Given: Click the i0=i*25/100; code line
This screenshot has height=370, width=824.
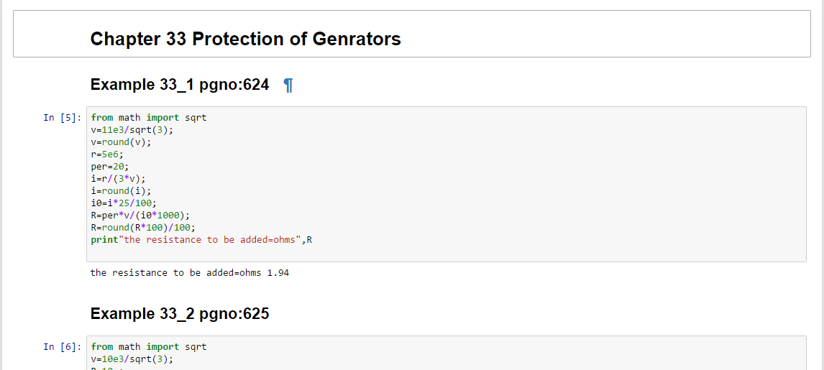Looking at the screenshot, I should 124,203.
